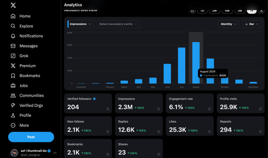Click the February label on chart axis

(x=110, y=87)
